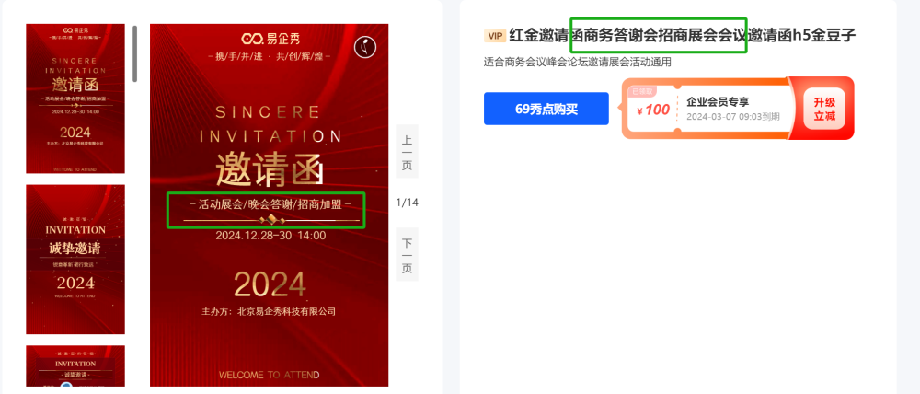Click the 红金邀请函 template title
920x394 pixels.
coord(683,36)
